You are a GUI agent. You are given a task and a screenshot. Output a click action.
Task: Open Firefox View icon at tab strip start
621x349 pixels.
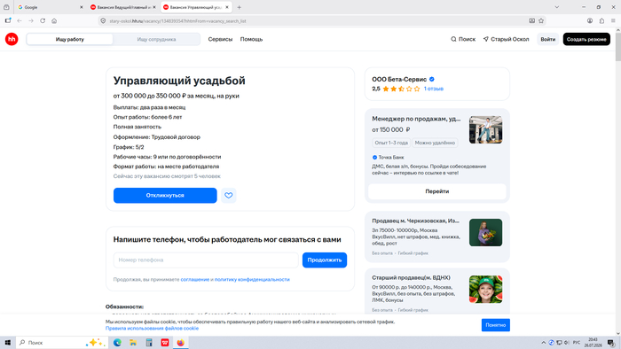(x=6, y=7)
